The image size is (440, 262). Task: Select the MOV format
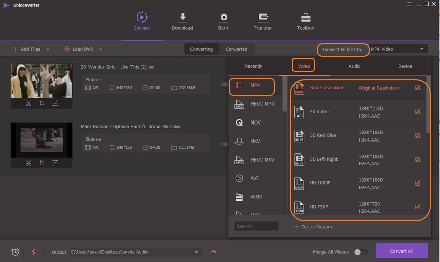click(254, 122)
